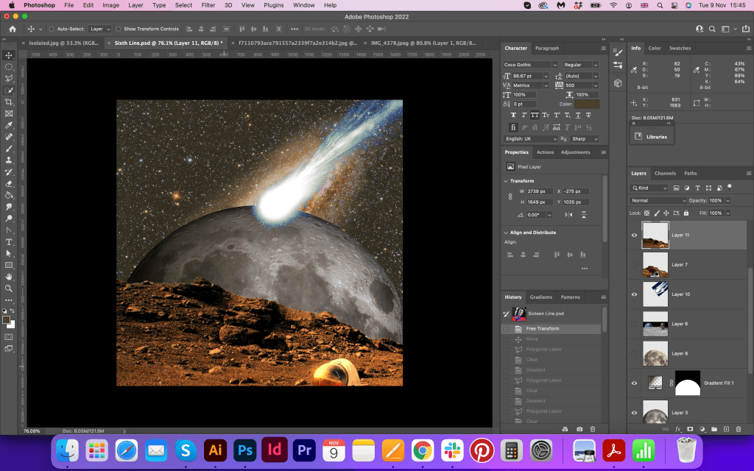Click the Polygonal Lasso tool

click(x=9, y=78)
